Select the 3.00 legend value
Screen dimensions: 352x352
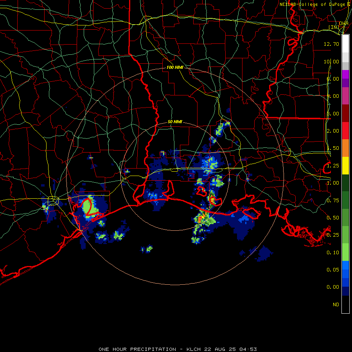[x=333, y=113]
